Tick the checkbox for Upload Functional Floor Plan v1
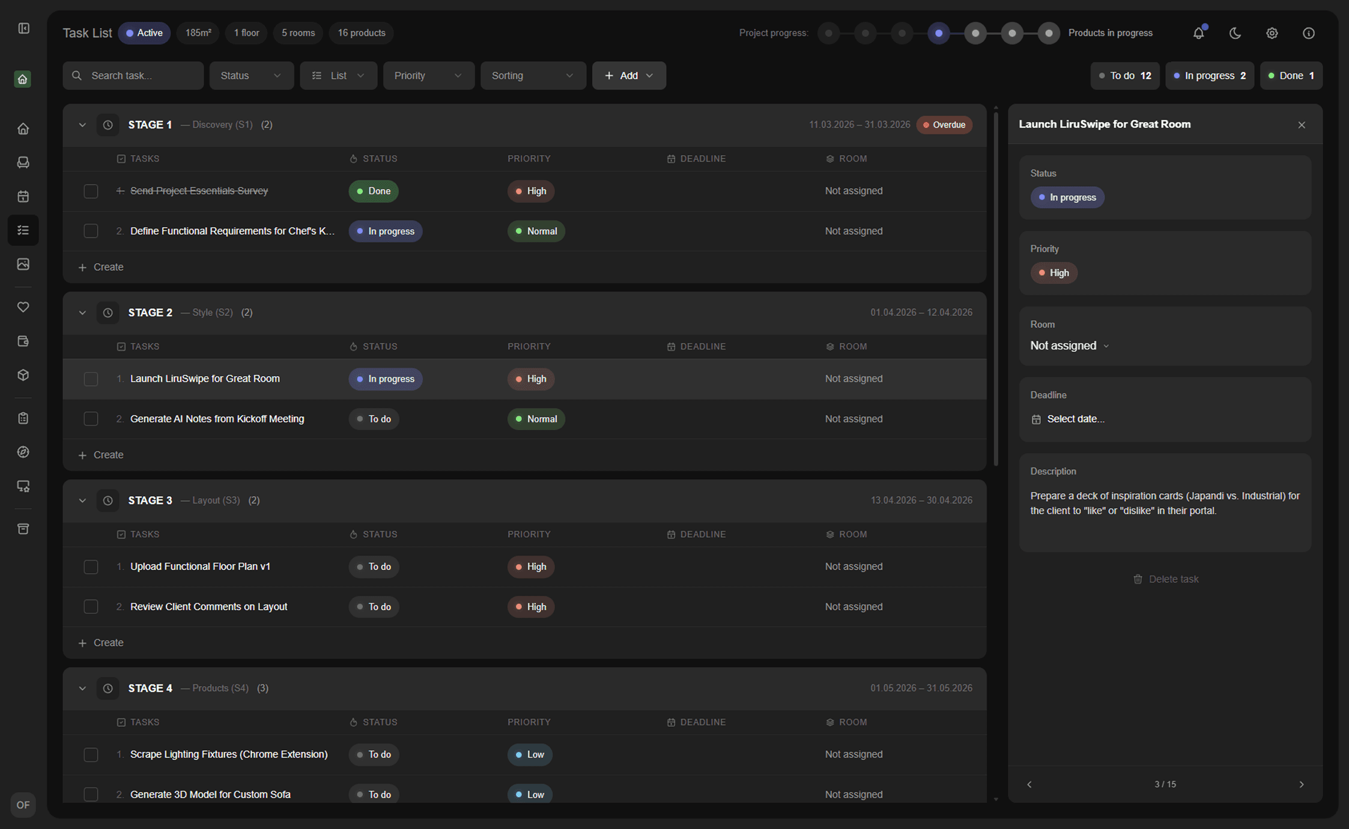1349x829 pixels. click(x=91, y=566)
